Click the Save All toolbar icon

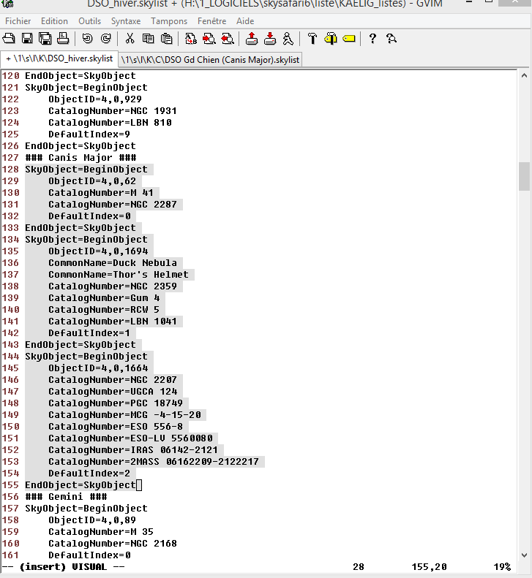pyautogui.click(x=45, y=38)
